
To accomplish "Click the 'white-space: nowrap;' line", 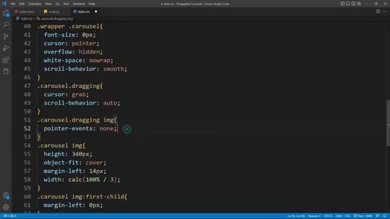I will click(79, 60).
